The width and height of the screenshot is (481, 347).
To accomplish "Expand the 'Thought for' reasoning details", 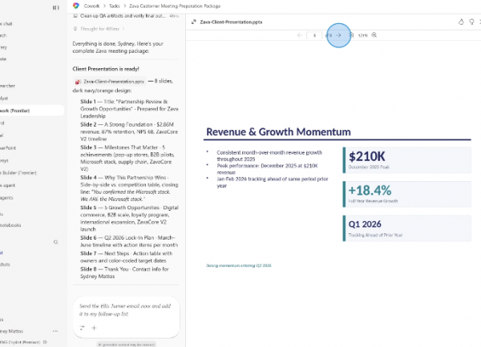I will (100, 29).
